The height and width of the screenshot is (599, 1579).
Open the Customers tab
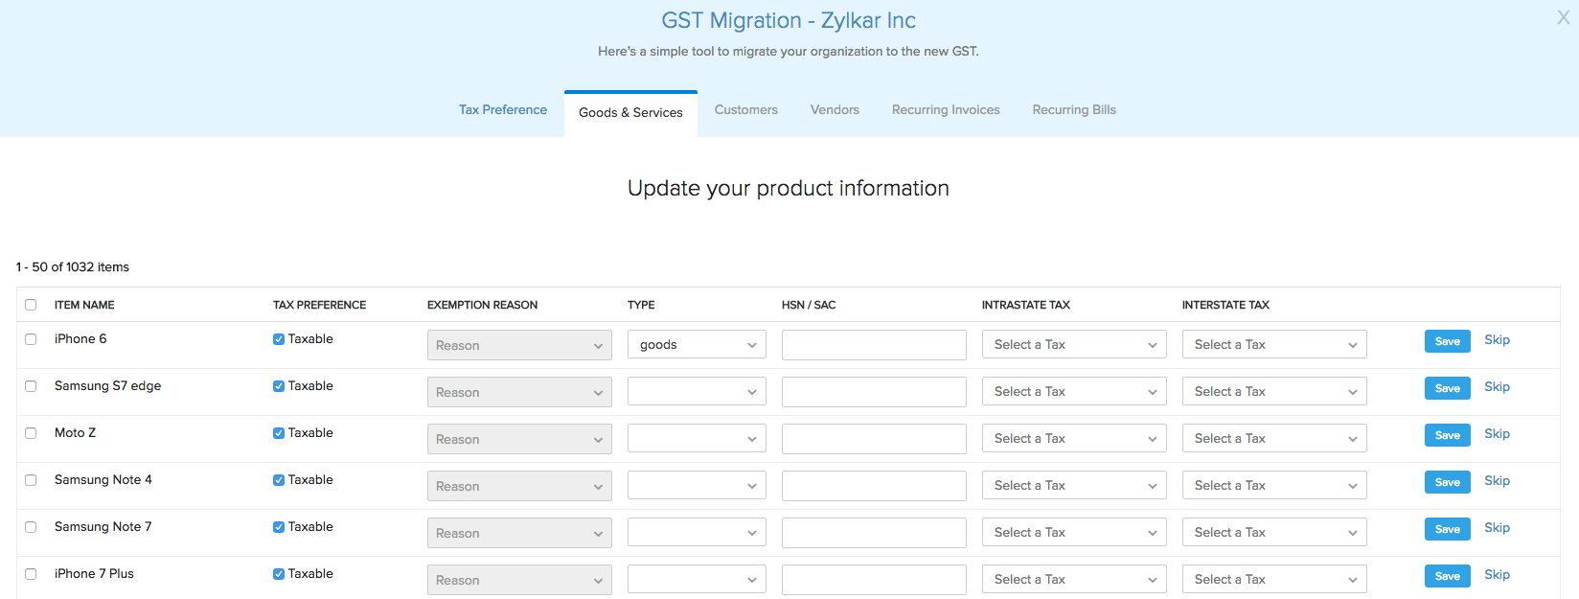(745, 110)
